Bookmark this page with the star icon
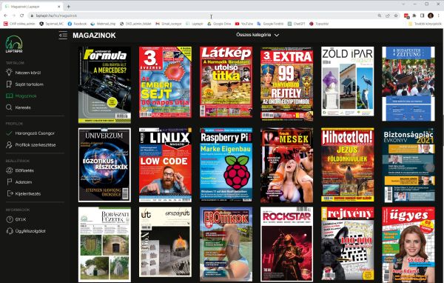 coord(396,16)
